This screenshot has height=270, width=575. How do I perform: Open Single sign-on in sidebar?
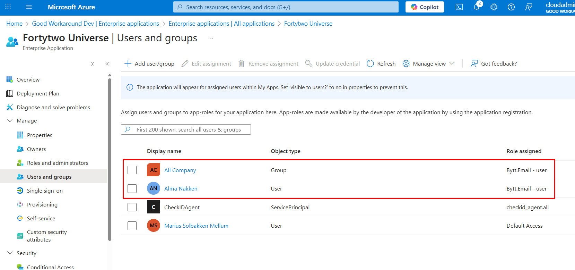tap(45, 191)
